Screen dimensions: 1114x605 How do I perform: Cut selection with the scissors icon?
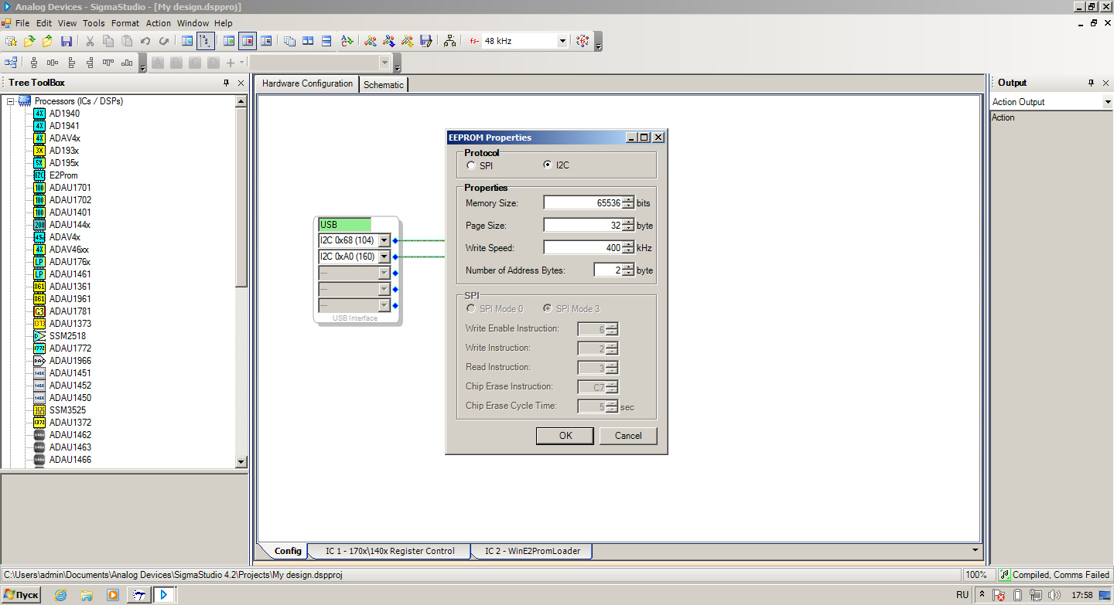pos(90,41)
